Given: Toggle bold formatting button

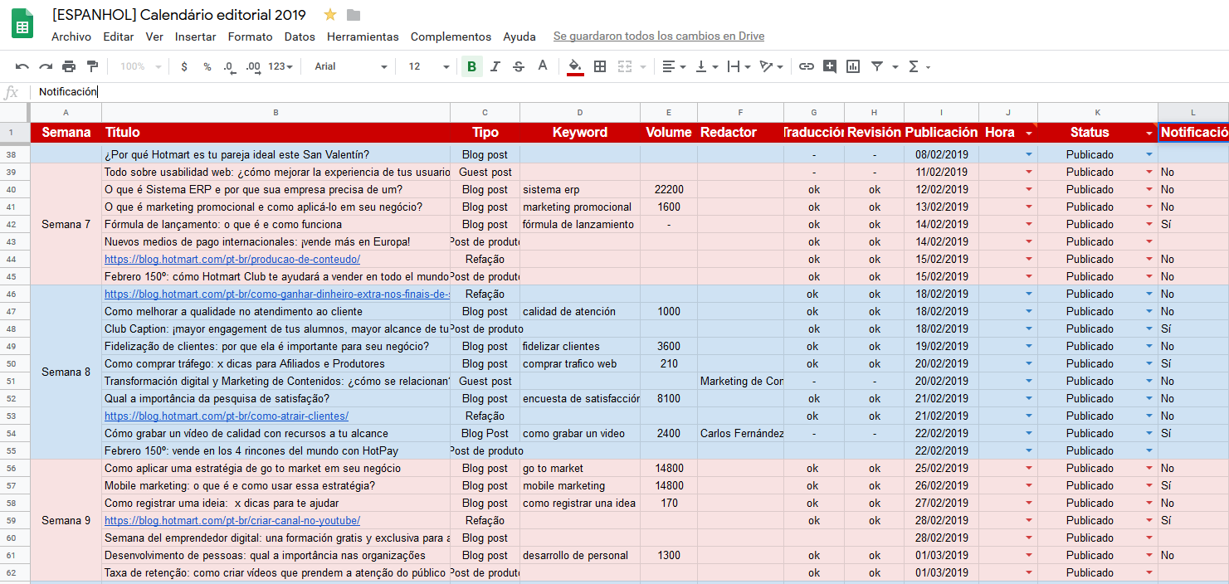Looking at the screenshot, I should pyautogui.click(x=472, y=66).
